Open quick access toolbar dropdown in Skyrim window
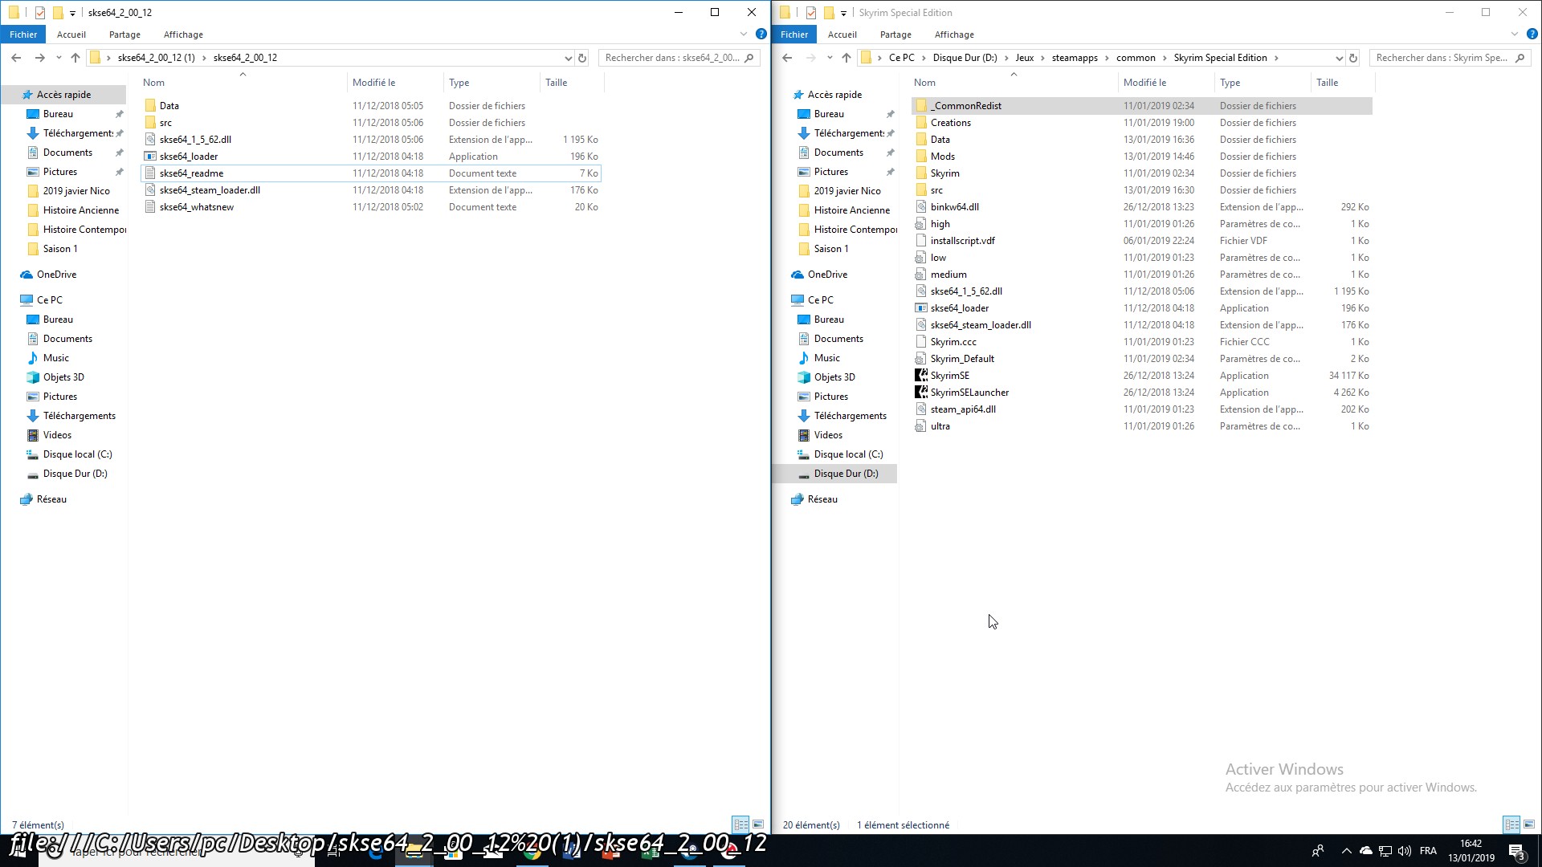 843,13
